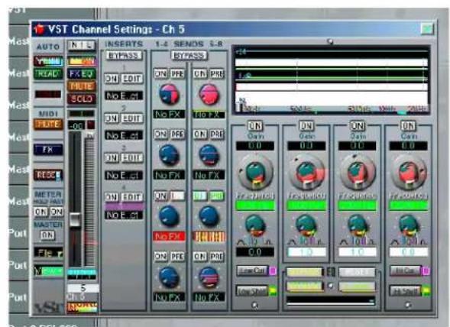
Task: Toggle the channel MUTE button
Action: (x=82, y=86)
